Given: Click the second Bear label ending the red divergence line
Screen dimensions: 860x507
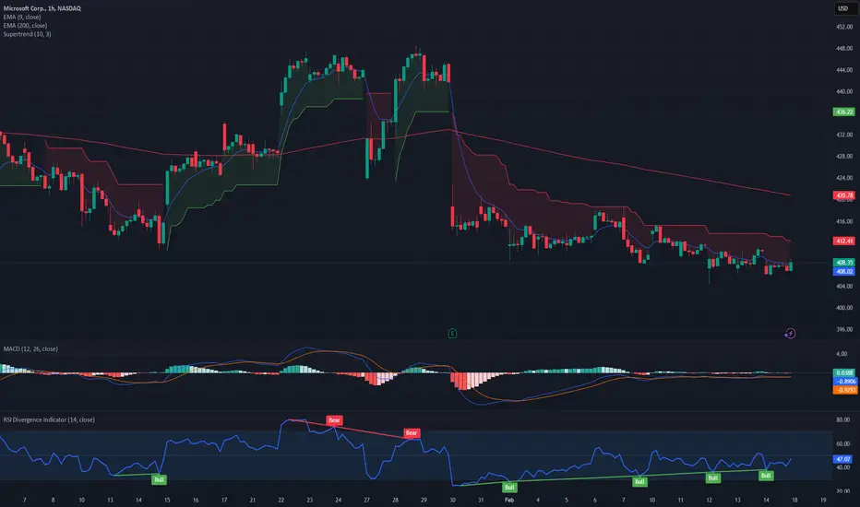Looking at the screenshot, I should click(x=412, y=433).
